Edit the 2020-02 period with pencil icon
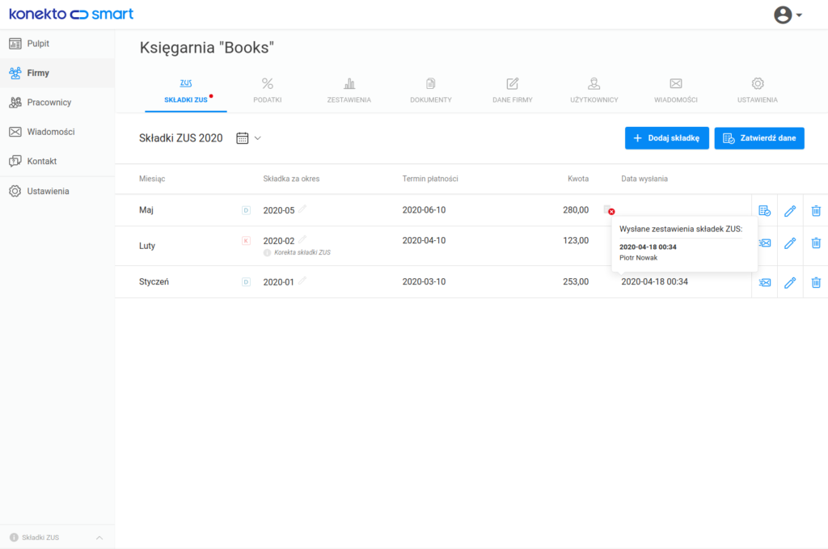The image size is (828, 549). (302, 239)
